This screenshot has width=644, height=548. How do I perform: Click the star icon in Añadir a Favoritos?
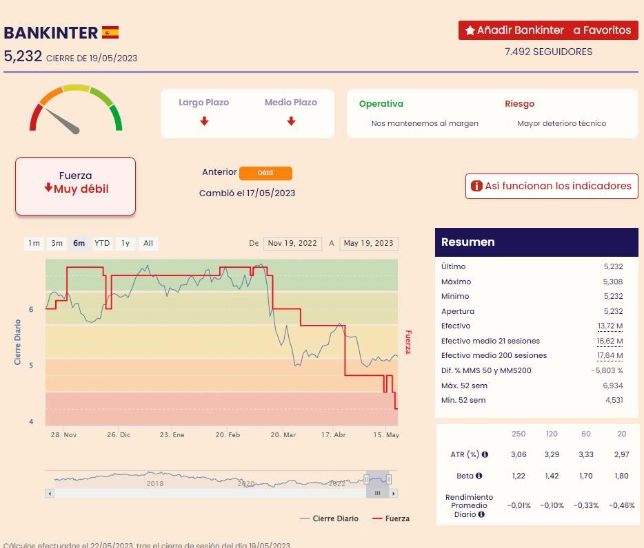[470, 30]
